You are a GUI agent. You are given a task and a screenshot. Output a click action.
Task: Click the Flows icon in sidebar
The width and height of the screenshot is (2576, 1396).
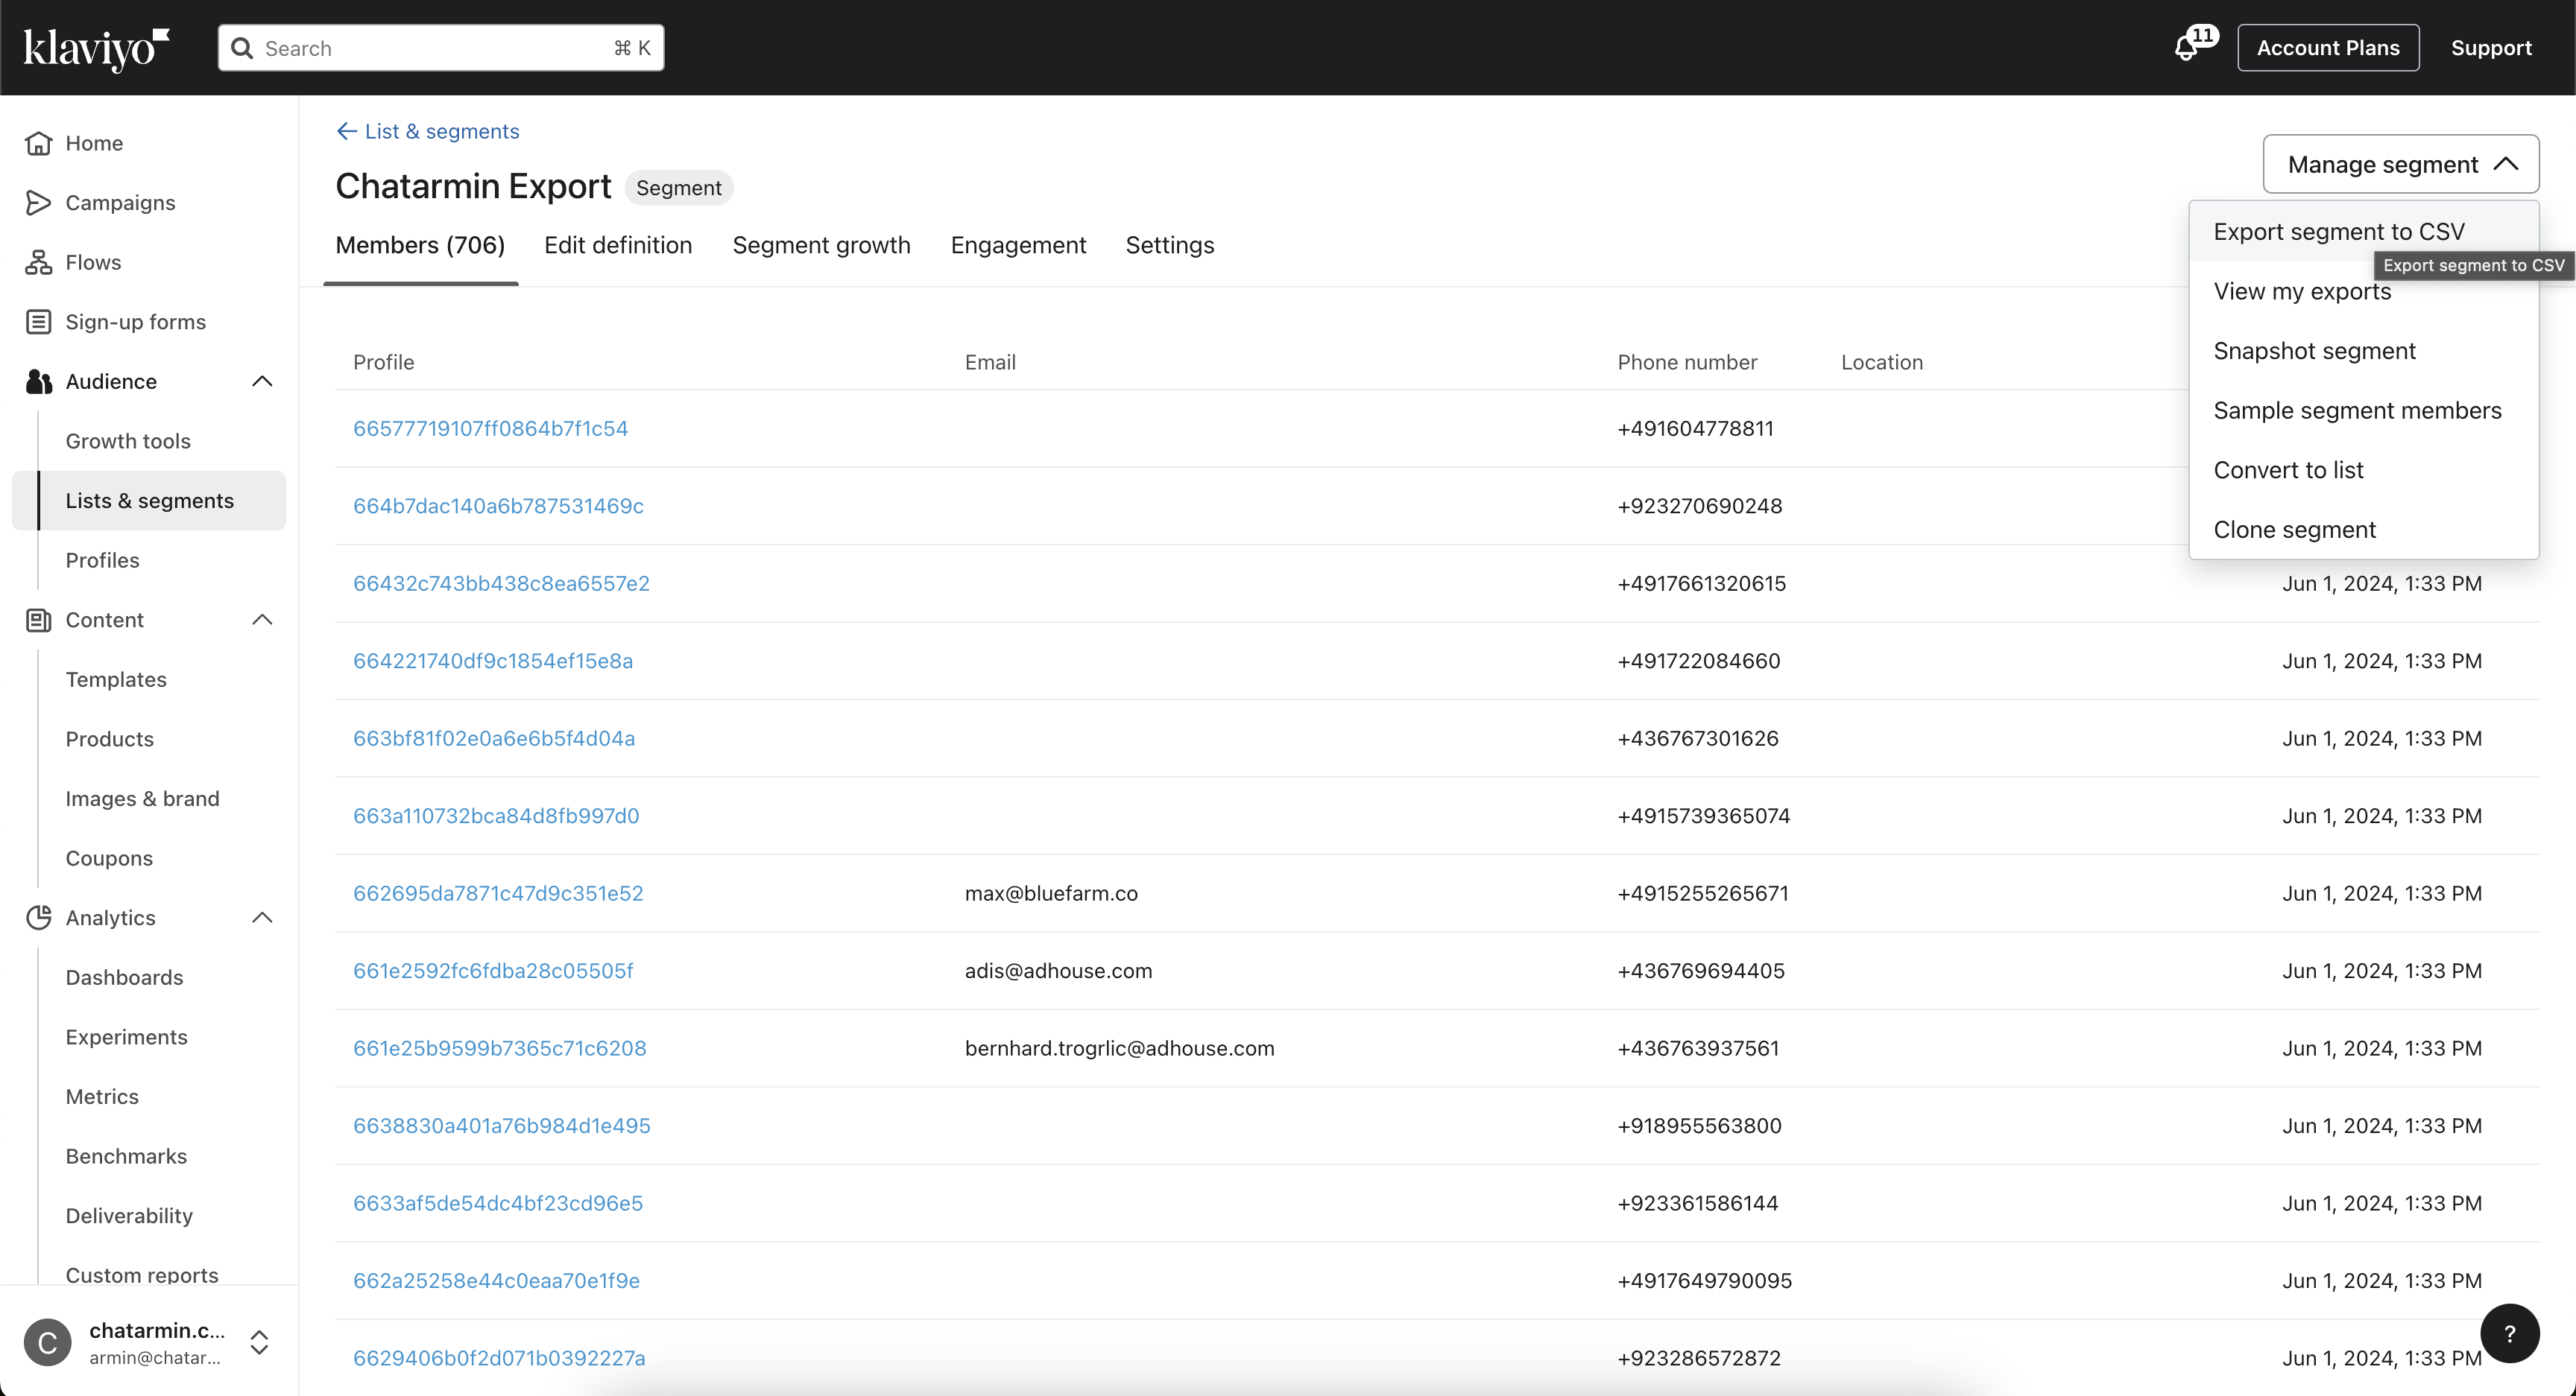tap(38, 261)
